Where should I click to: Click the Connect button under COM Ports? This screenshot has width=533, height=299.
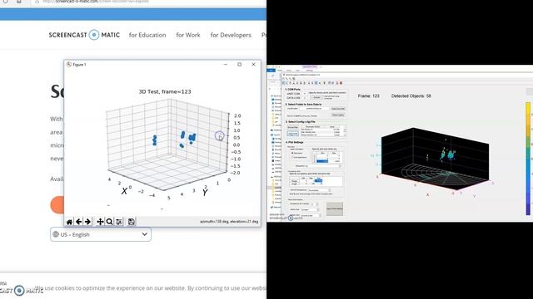pos(316,97)
